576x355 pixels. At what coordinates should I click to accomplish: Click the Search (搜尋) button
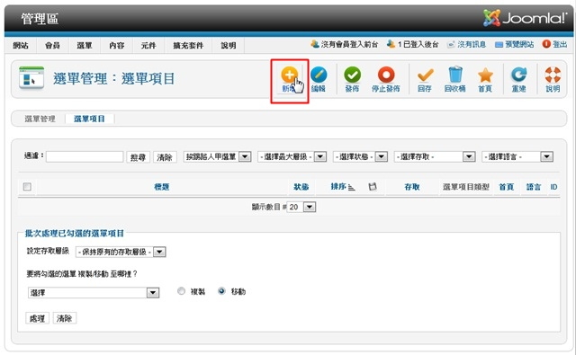point(138,157)
